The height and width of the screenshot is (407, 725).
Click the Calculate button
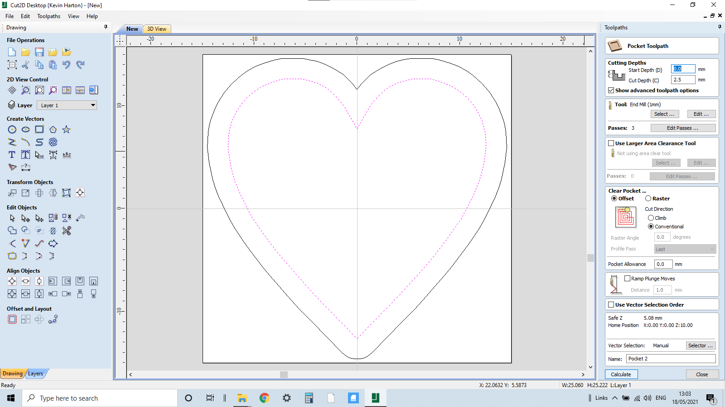(621, 374)
